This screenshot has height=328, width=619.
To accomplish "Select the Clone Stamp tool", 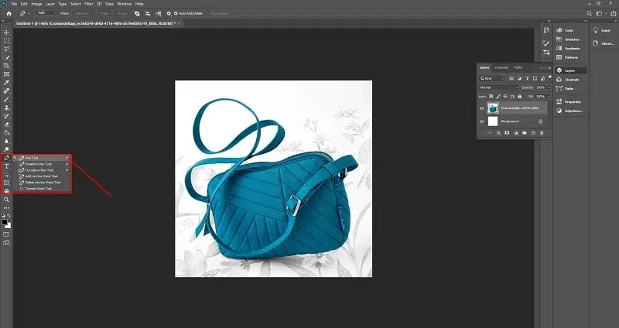I will pos(6,108).
